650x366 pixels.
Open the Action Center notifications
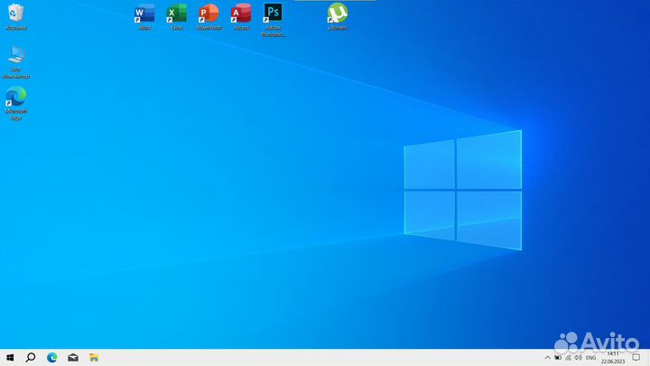point(636,358)
